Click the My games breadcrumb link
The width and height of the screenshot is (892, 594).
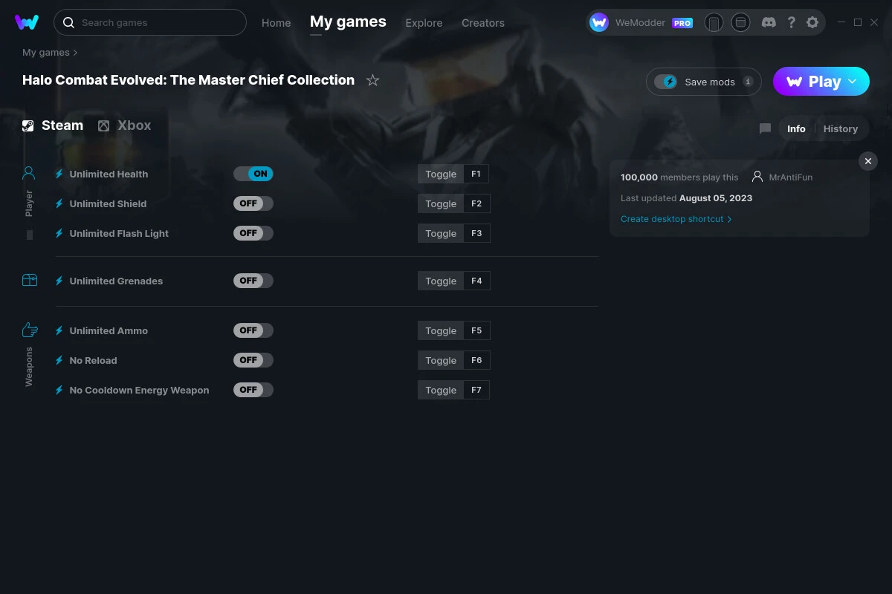[46, 53]
